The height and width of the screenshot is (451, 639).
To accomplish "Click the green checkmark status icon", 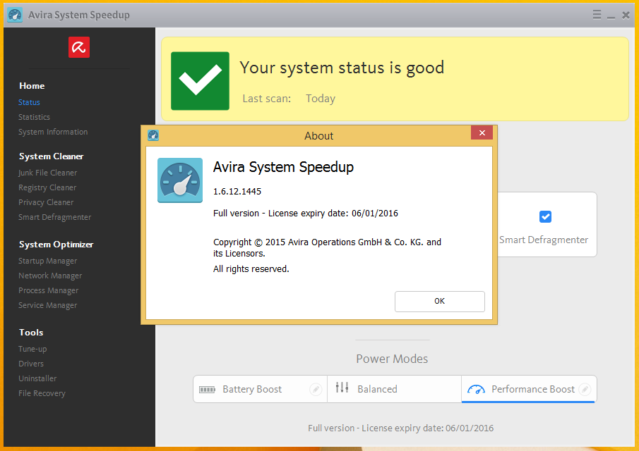I will coord(200,81).
